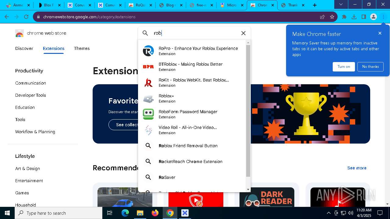The height and width of the screenshot is (219, 390).
Task: Select RoPro extension icon in suggestions
Action: pyautogui.click(x=148, y=51)
